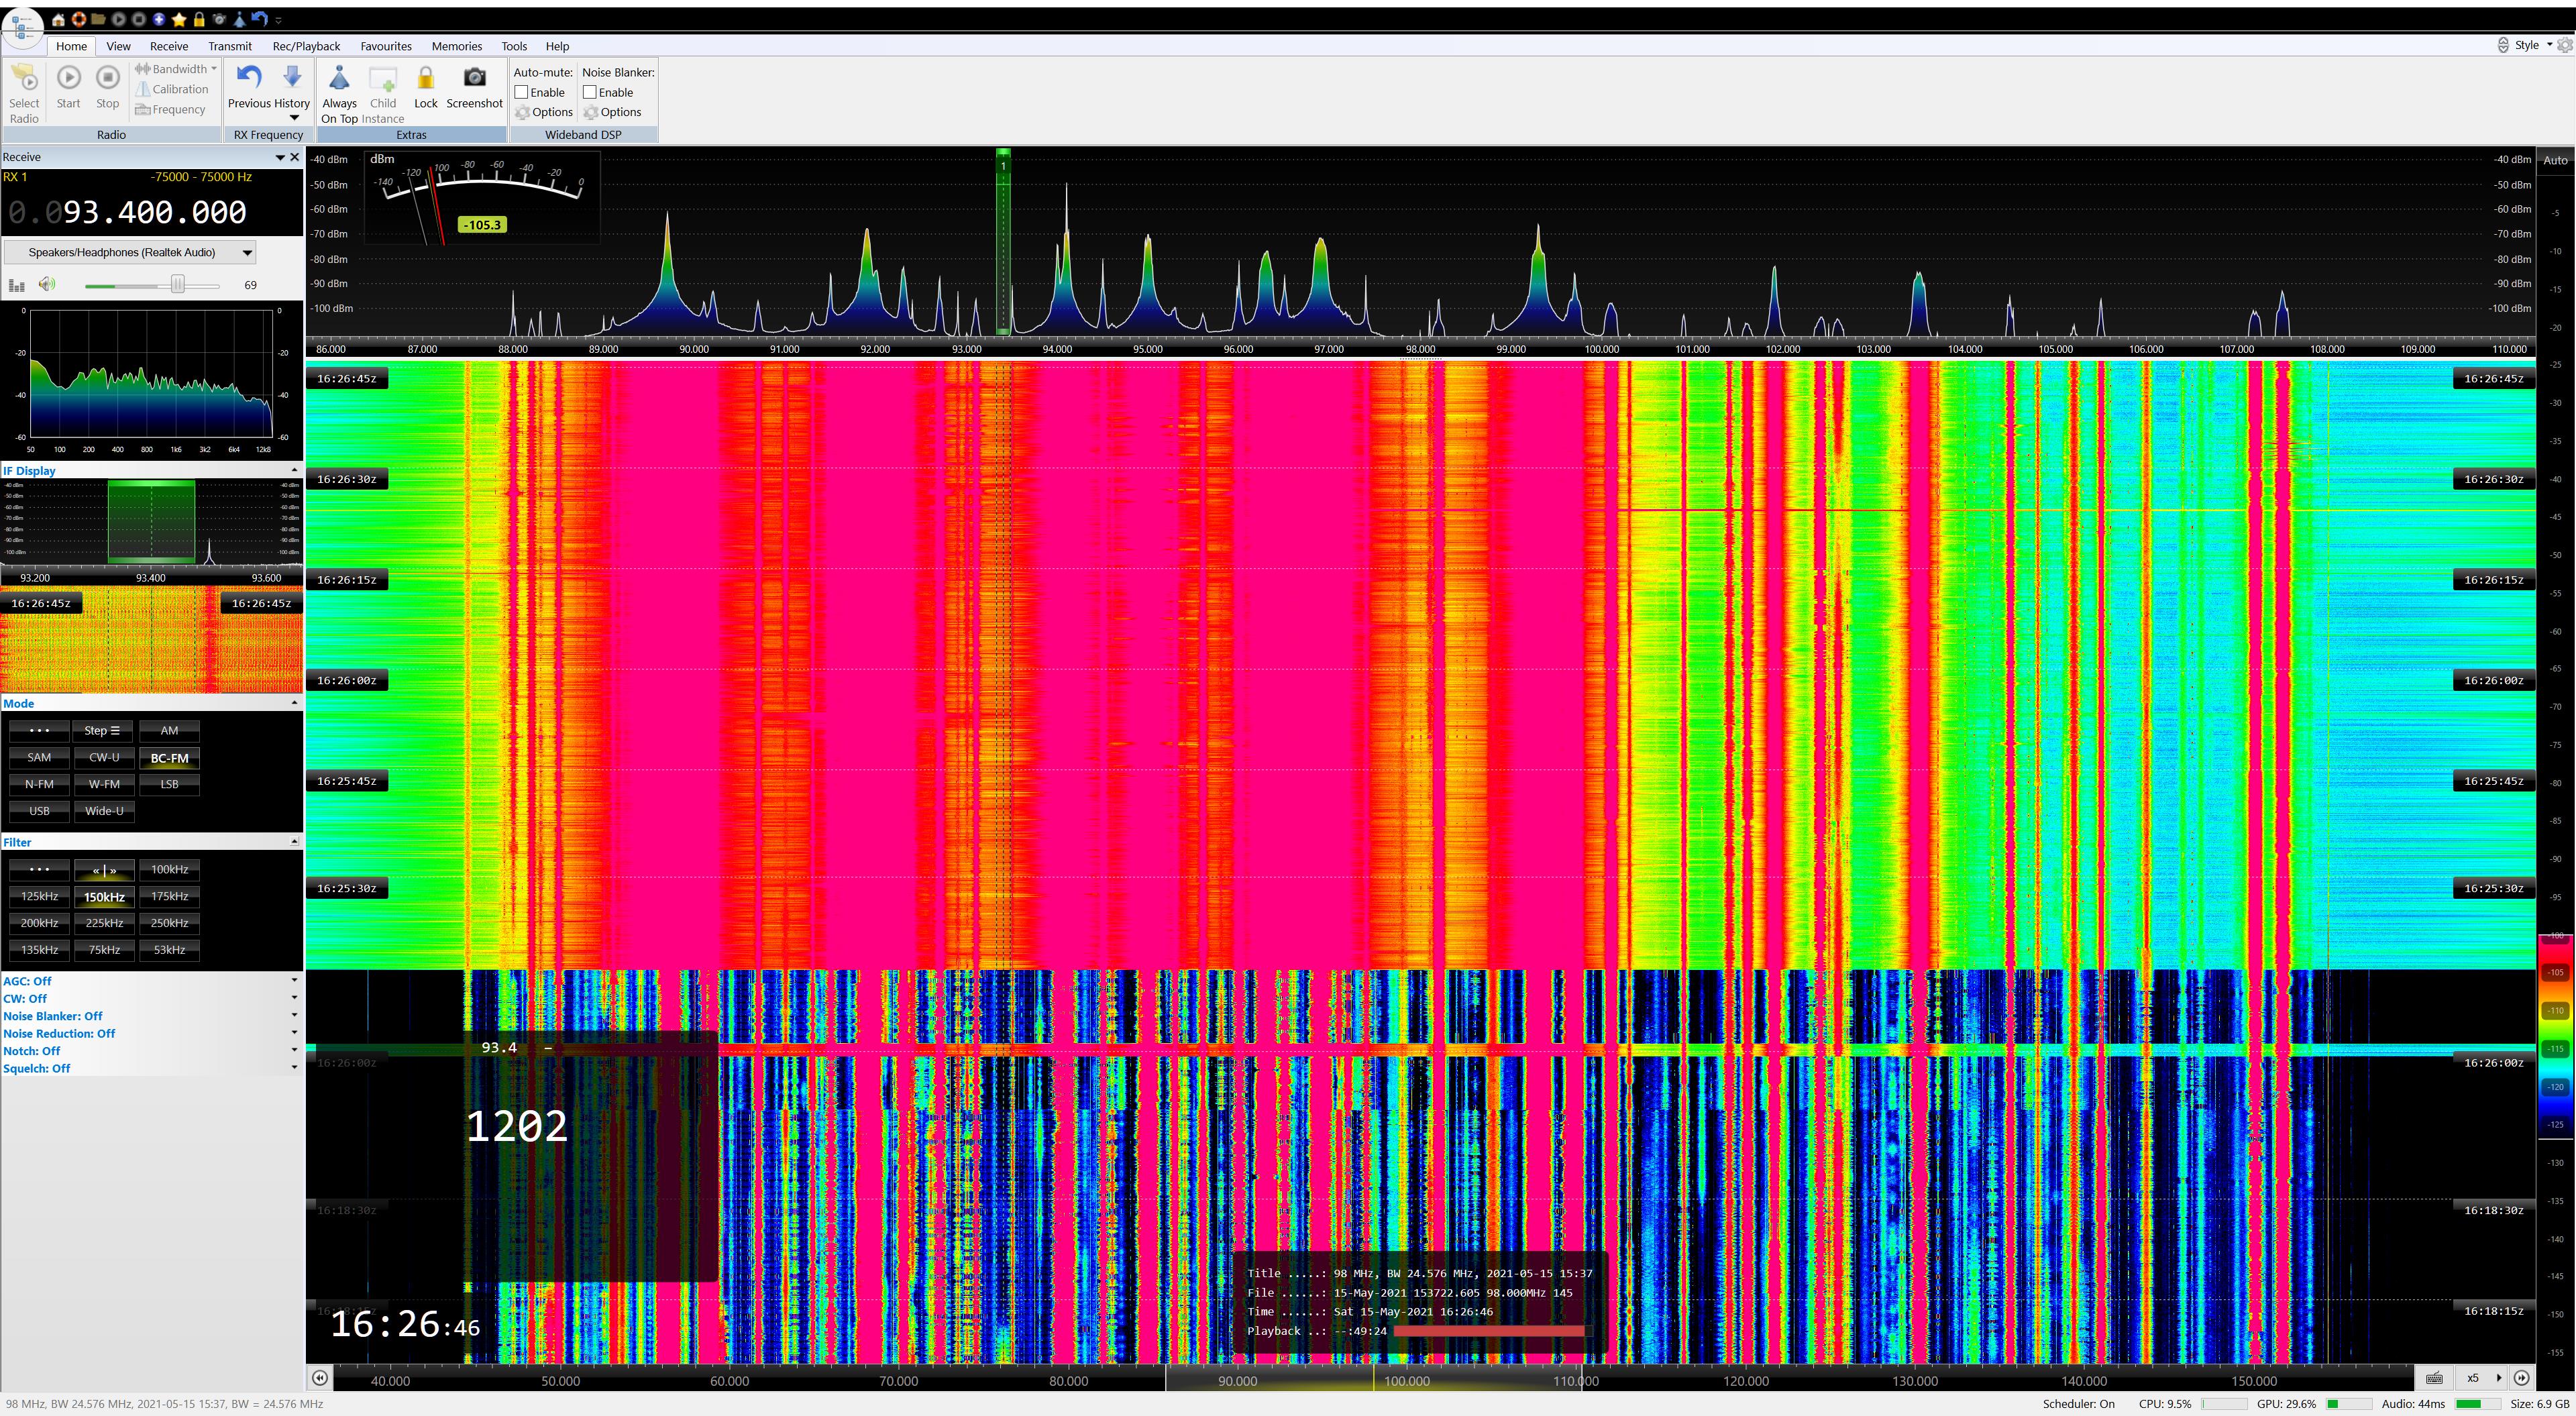Viewport: 2576px width, 1416px height.
Task: Open the Favourites ribbon tab
Action: [x=386, y=46]
